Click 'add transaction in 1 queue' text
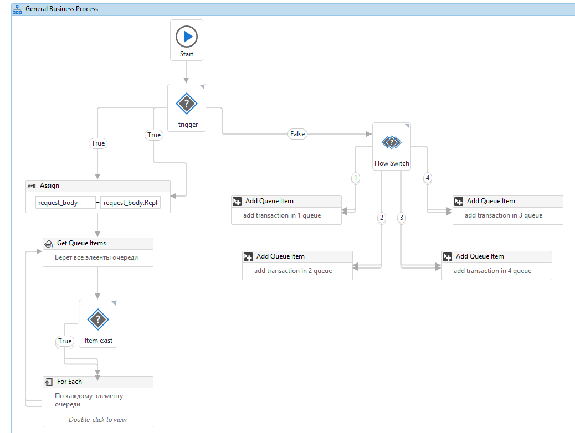Image resolution: width=575 pixels, height=433 pixels. tap(282, 215)
